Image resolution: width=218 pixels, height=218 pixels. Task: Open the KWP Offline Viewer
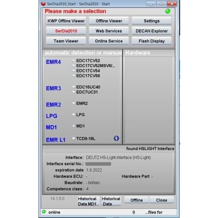tap(66, 21)
